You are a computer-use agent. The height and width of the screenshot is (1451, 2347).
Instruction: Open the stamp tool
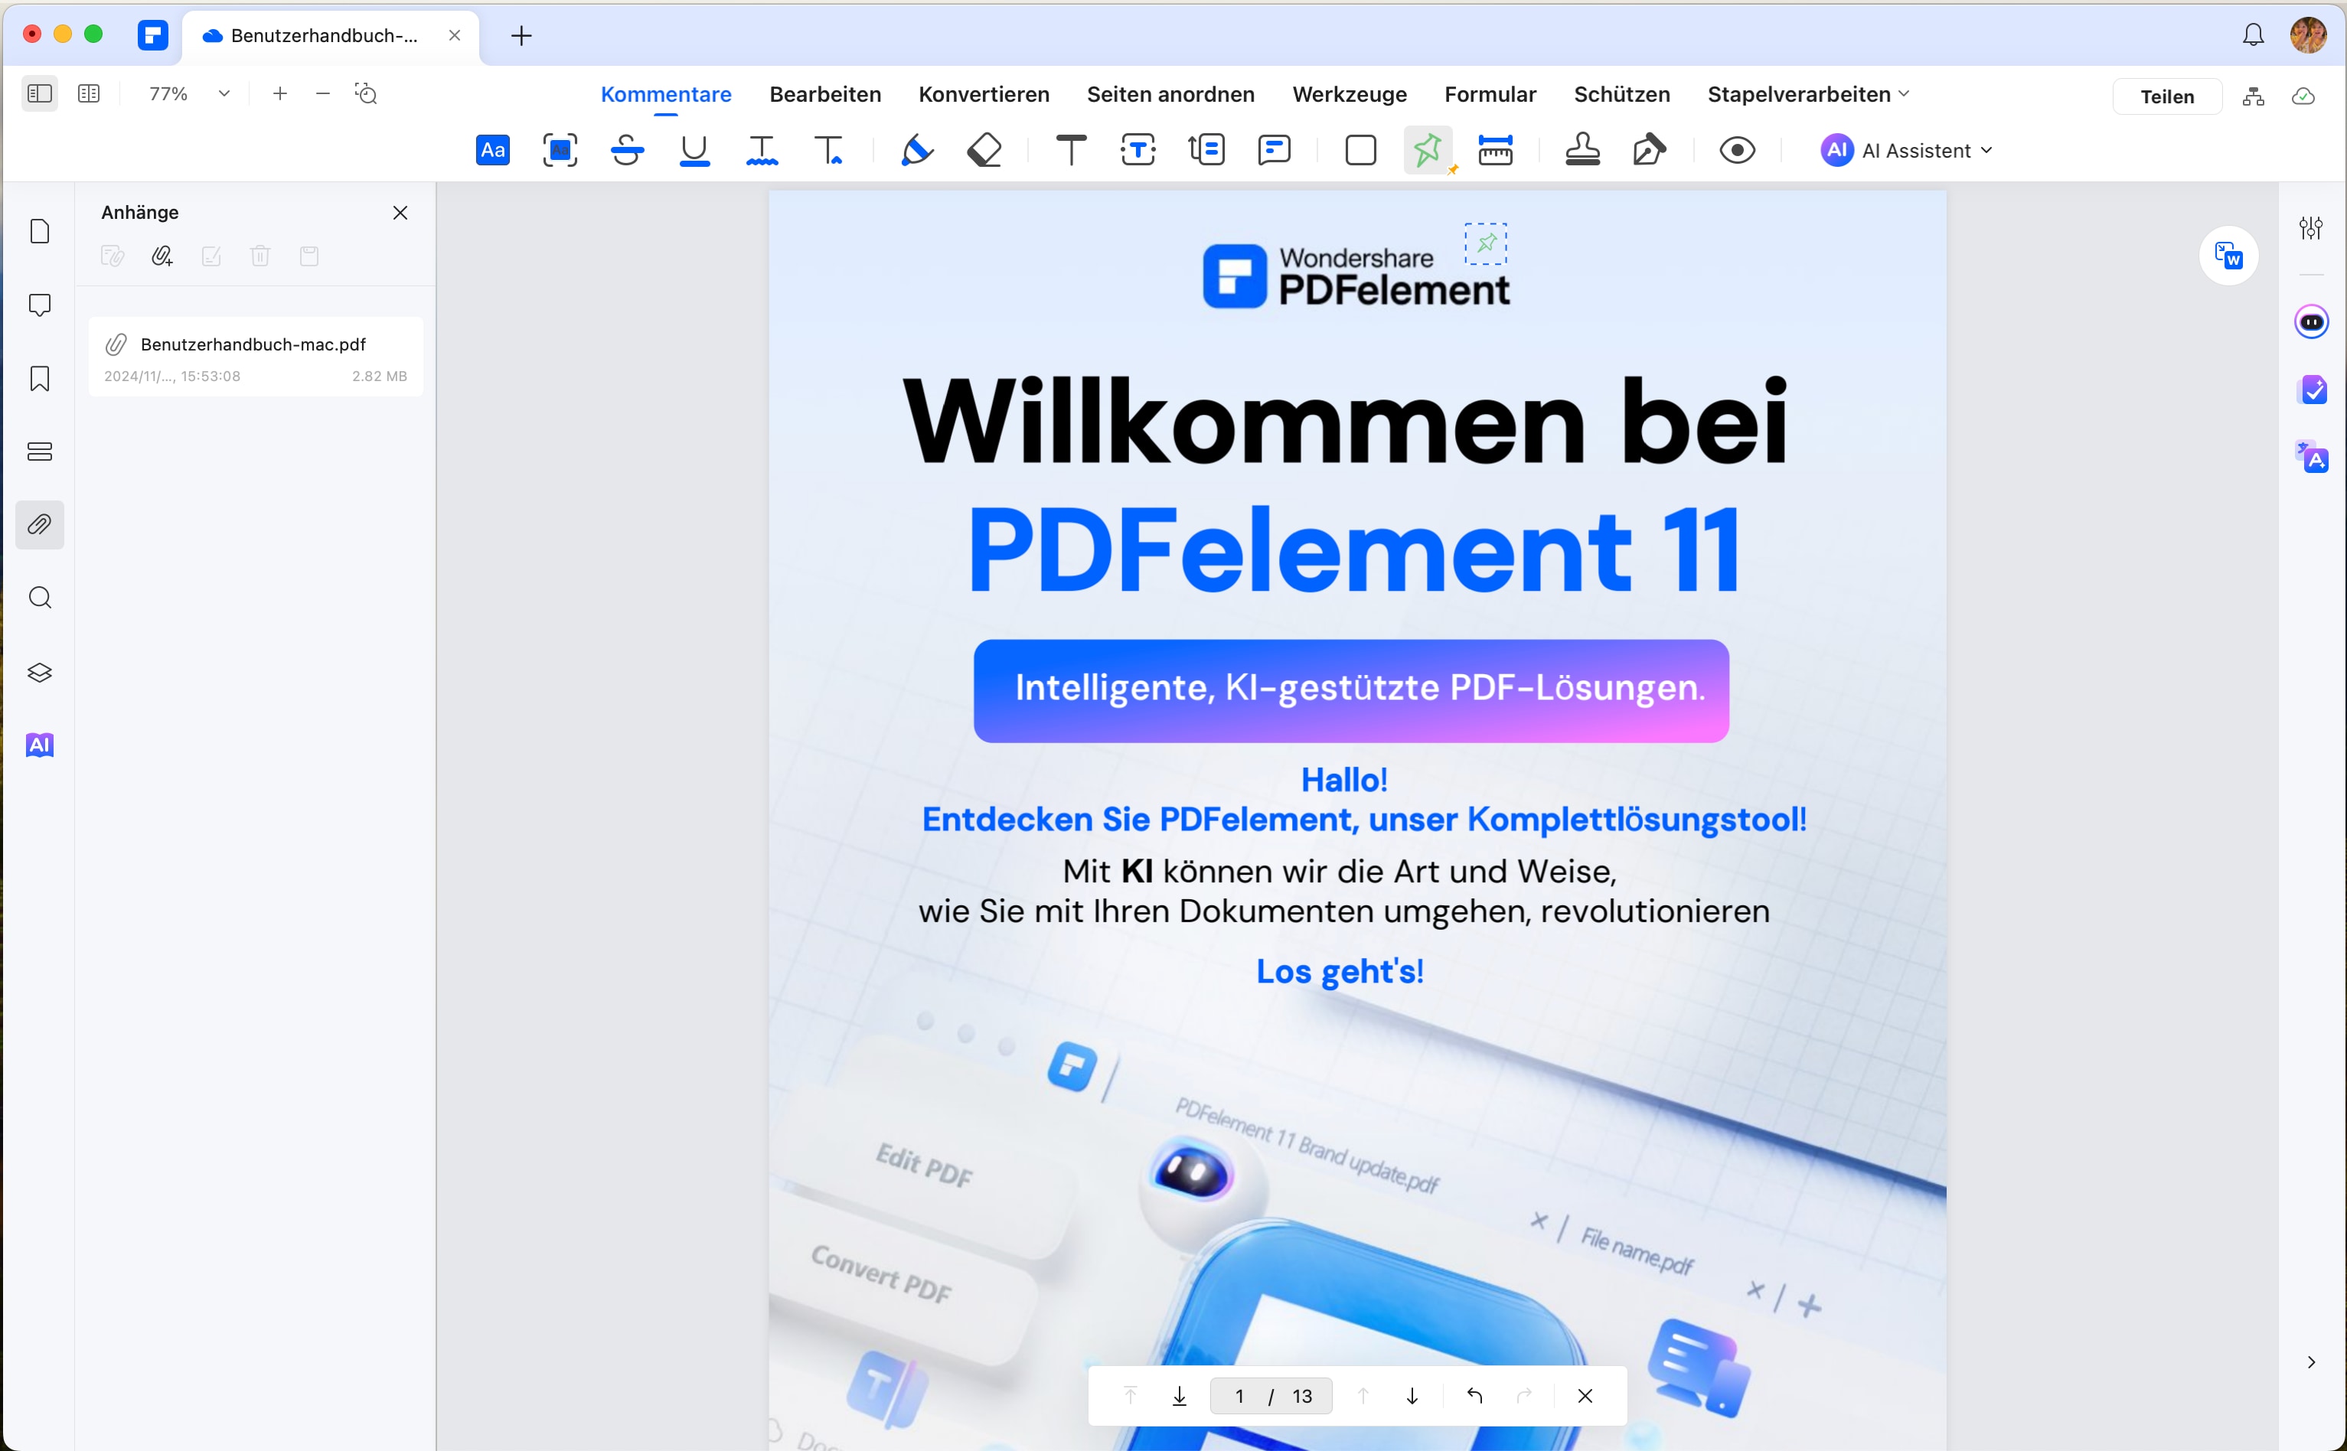[x=1582, y=150]
